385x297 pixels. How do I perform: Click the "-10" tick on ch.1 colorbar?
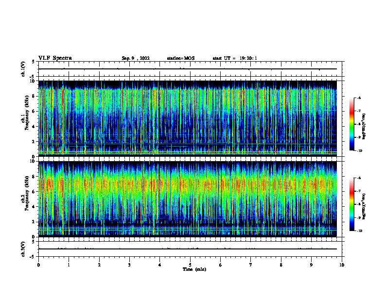point(359,151)
